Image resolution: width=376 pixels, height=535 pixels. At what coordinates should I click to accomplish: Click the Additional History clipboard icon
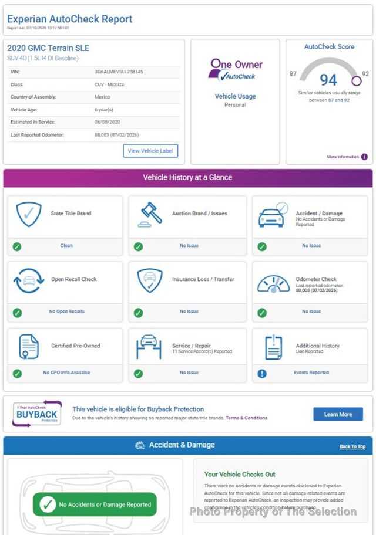pos(273,347)
